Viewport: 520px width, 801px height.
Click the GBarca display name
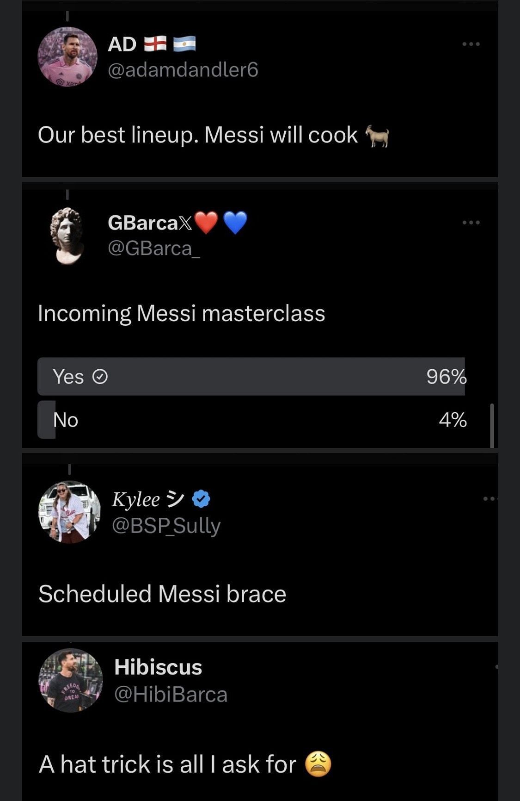(143, 223)
